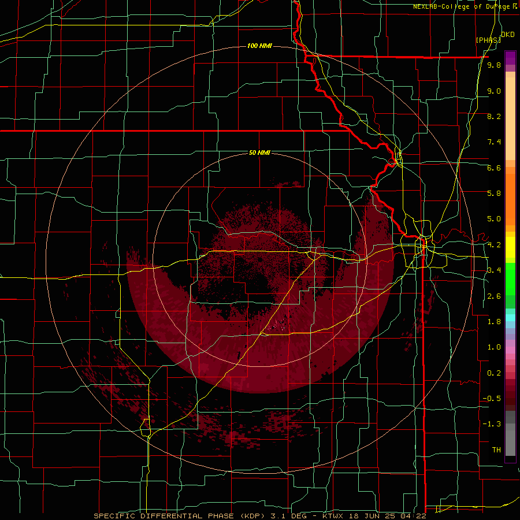Click the 7.4 value on the color scale
The width and height of the screenshot is (520, 520).
pyautogui.click(x=494, y=142)
